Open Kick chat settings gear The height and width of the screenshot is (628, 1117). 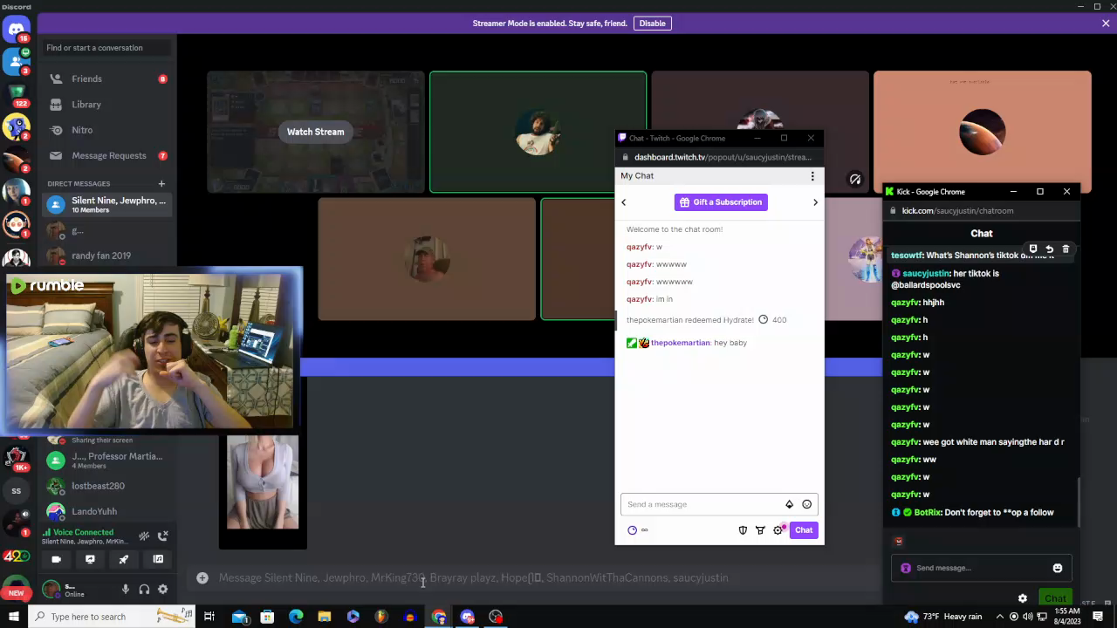(1023, 598)
